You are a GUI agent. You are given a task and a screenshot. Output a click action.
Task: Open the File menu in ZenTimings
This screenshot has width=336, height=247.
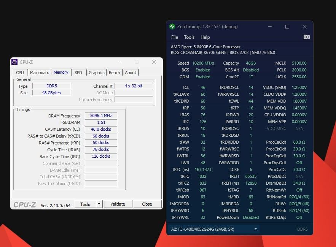coord(175,37)
